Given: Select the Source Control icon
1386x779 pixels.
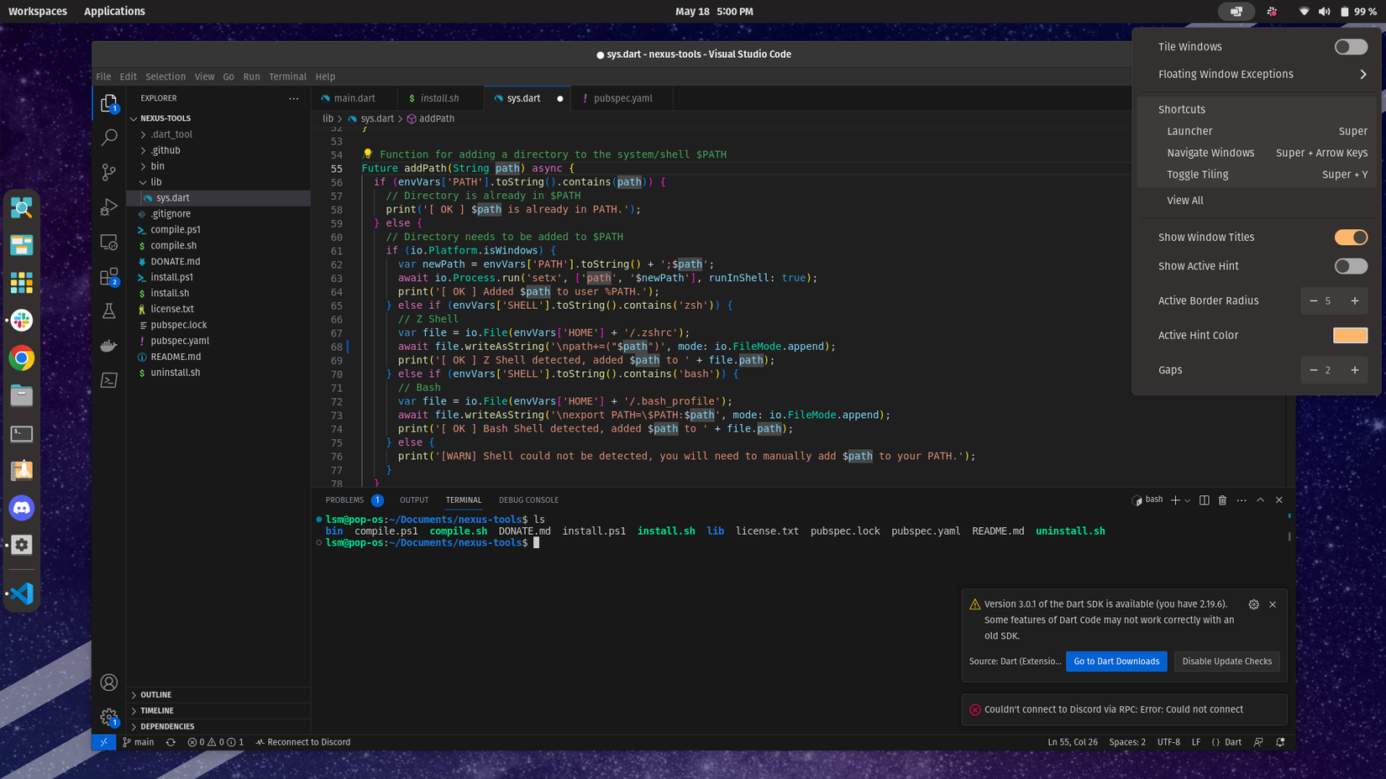Looking at the screenshot, I should point(108,171).
